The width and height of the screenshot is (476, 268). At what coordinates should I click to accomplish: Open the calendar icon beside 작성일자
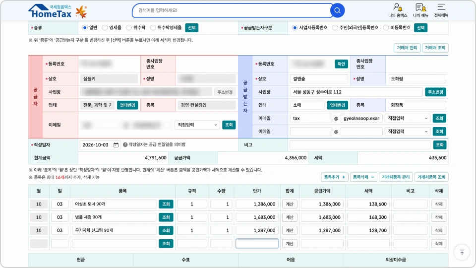[x=116, y=145]
